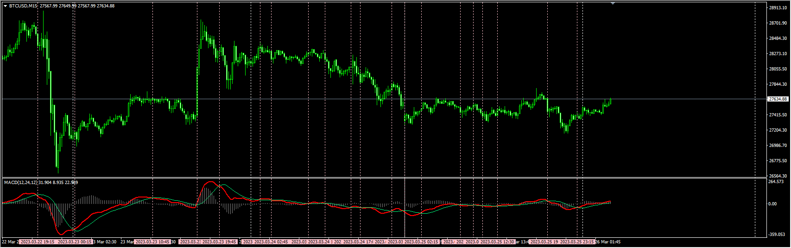Click the 26775.50 price scale value
791x248 pixels.
778,161
